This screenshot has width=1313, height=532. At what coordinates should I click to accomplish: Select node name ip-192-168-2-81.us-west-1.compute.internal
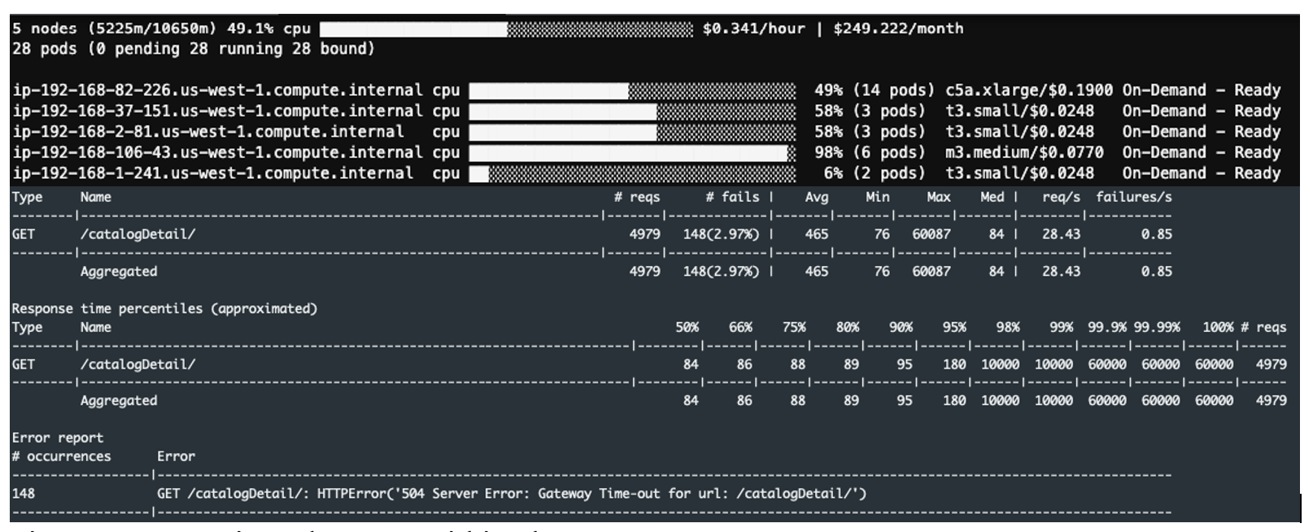coord(207,132)
